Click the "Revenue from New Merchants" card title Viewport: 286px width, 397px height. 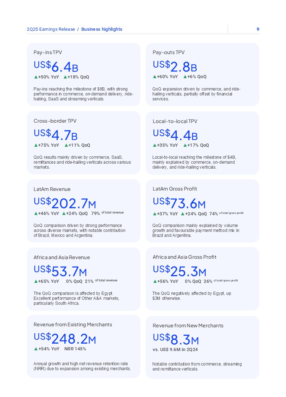188,326
